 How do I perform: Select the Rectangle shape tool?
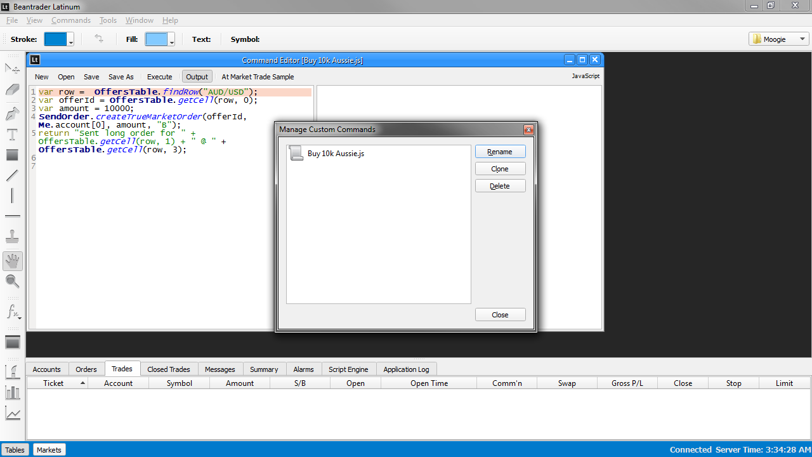click(x=12, y=155)
